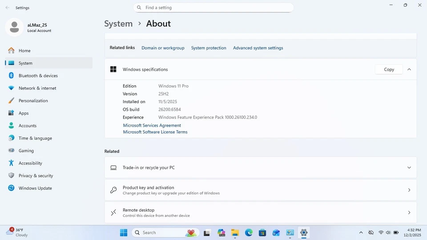
Task: Click the OS build value 26200.6584
Action: pos(169,109)
